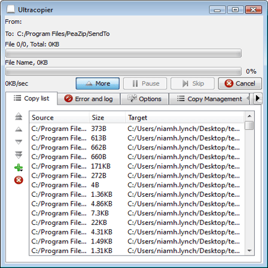Skip the current file
The height and width of the screenshot is (268, 268).
[193, 83]
